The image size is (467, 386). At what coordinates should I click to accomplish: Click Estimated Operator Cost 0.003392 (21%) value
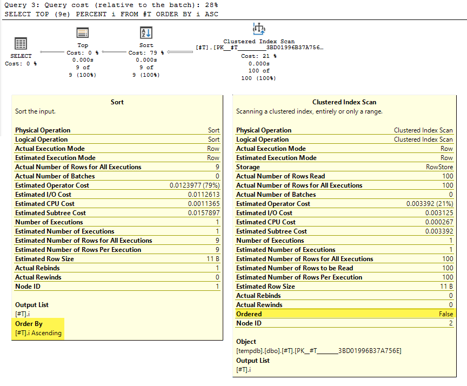point(430,204)
